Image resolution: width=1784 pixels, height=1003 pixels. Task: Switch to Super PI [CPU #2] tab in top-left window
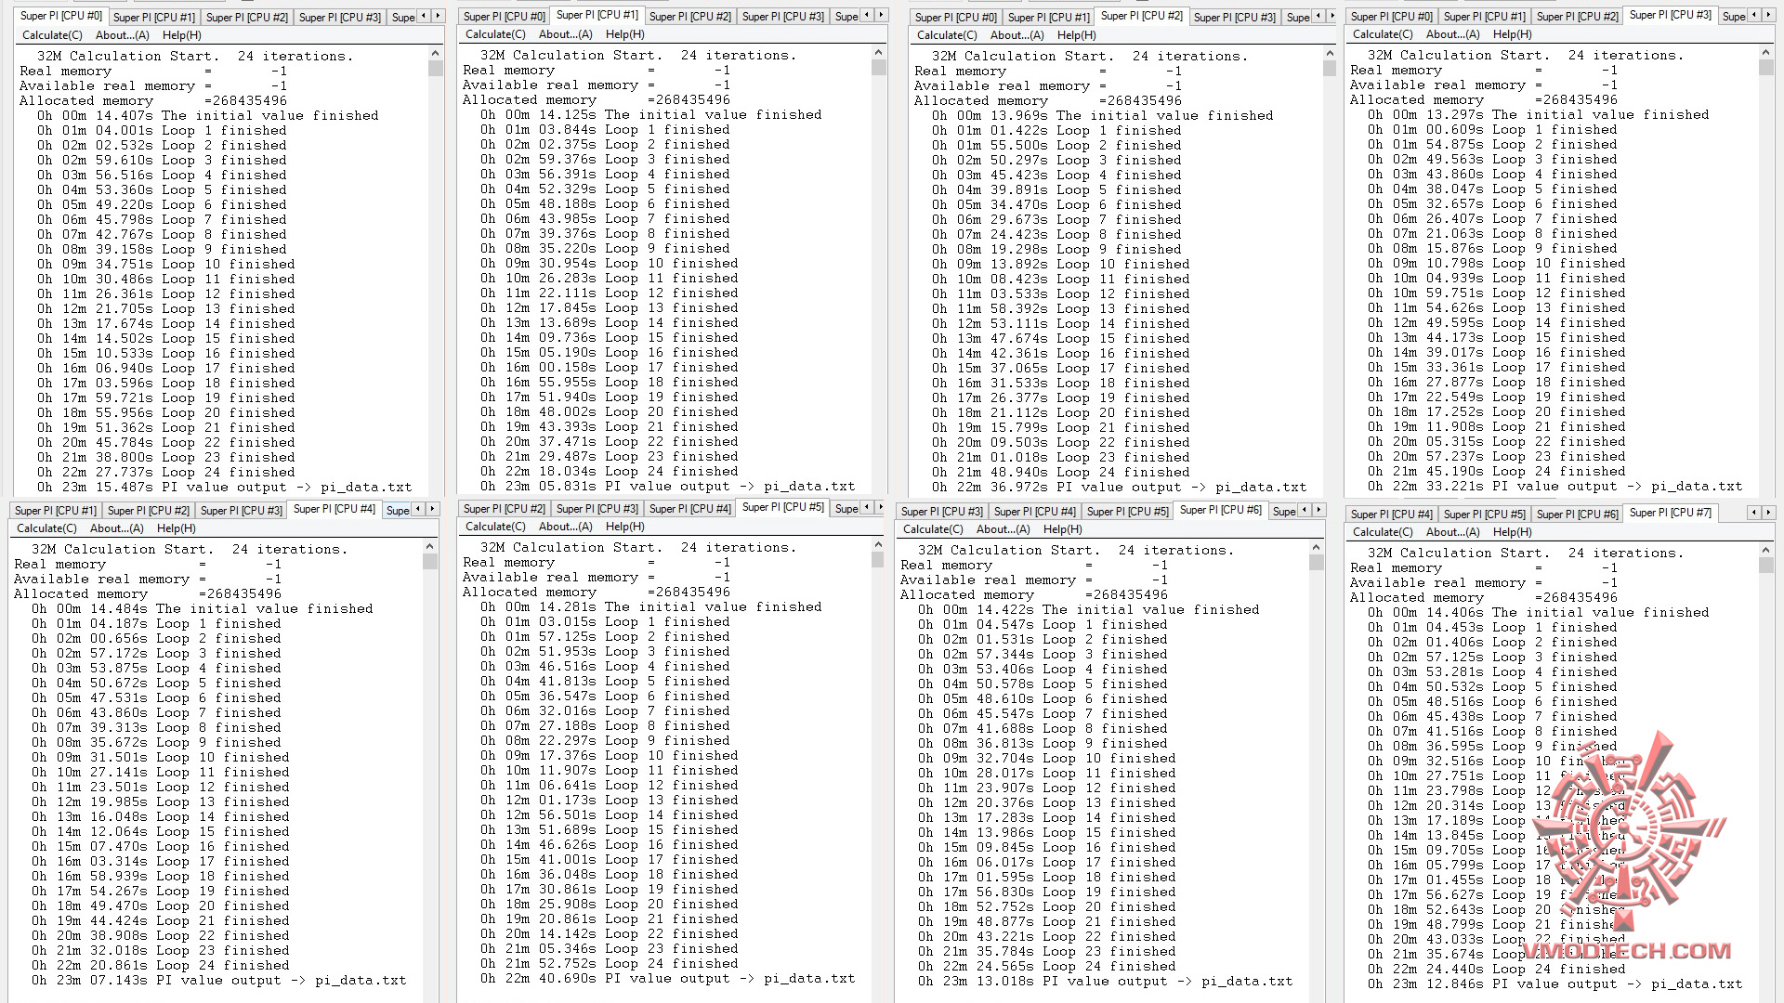(x=246, y=17)
